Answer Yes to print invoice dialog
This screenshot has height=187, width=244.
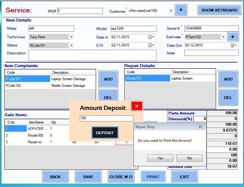pos(160,158)
